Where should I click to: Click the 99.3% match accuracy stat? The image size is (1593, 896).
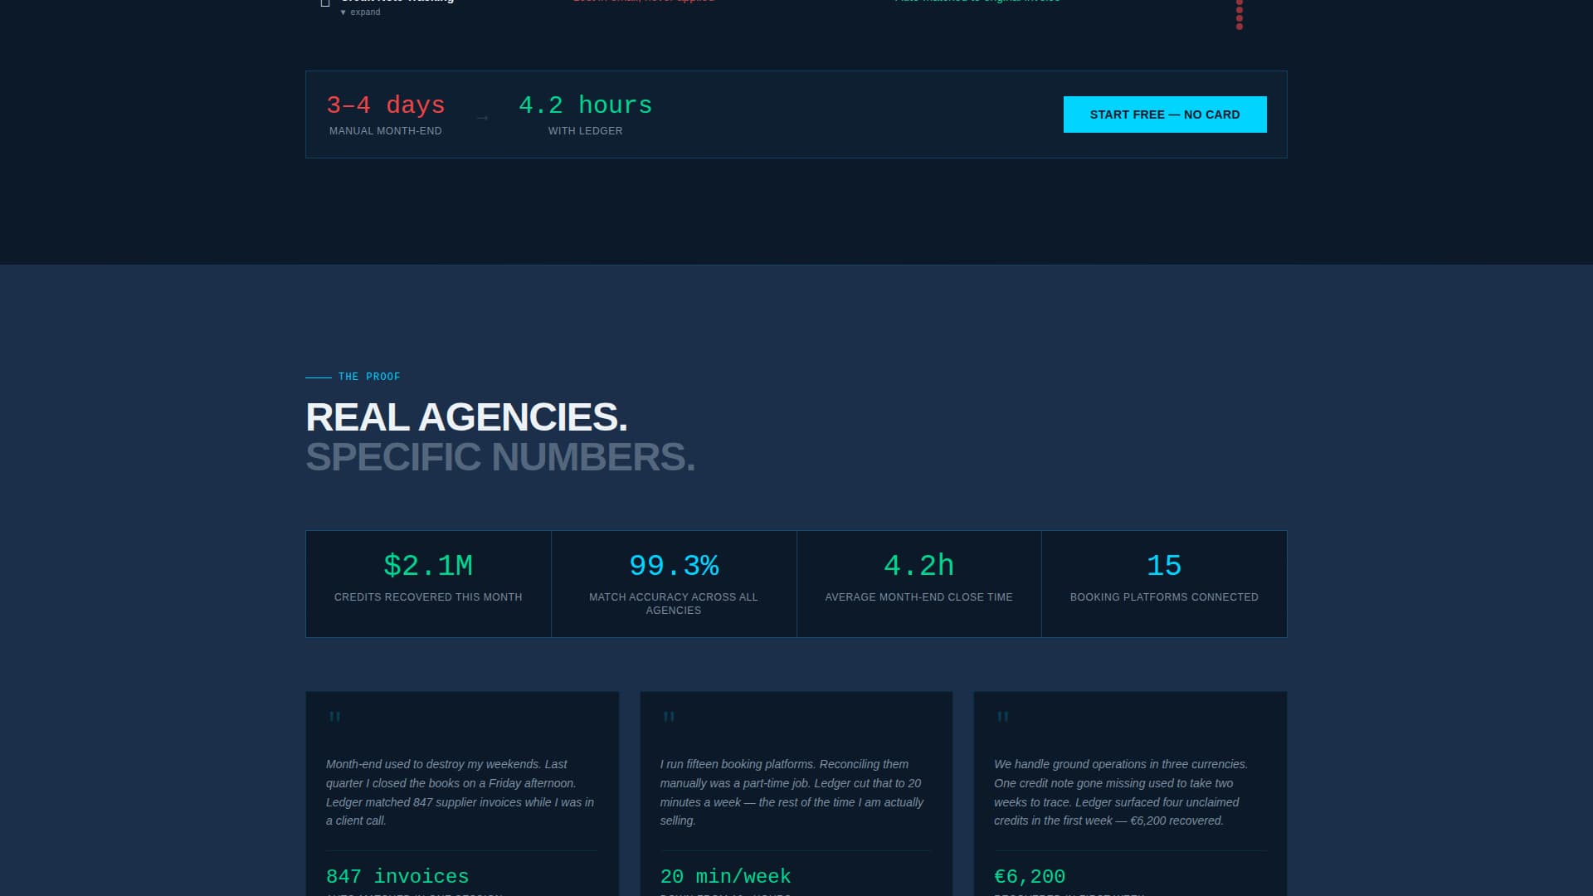pos(674,566)
